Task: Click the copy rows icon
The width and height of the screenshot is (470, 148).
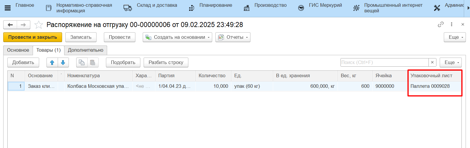Action: pos(82,63)
